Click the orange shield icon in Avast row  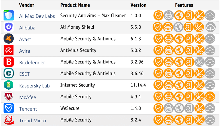158,39
